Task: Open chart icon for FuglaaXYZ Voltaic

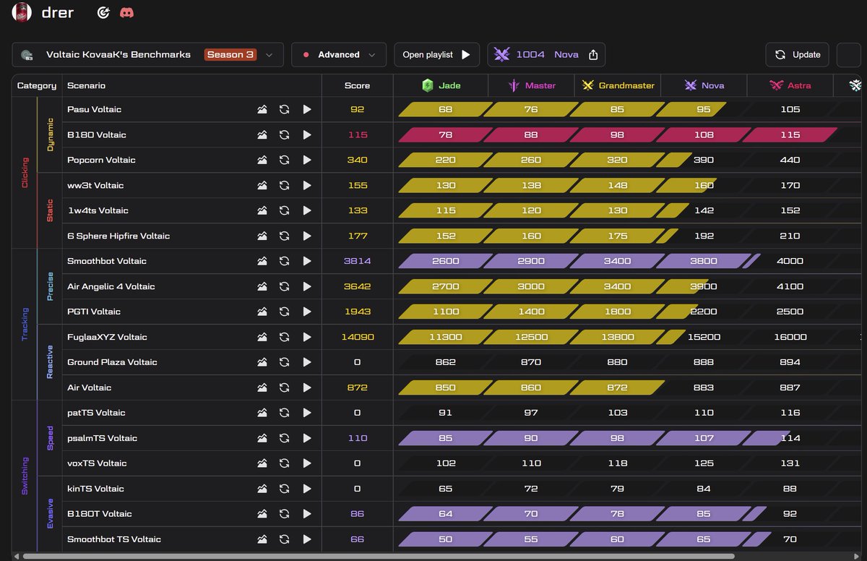Action: 262,337
